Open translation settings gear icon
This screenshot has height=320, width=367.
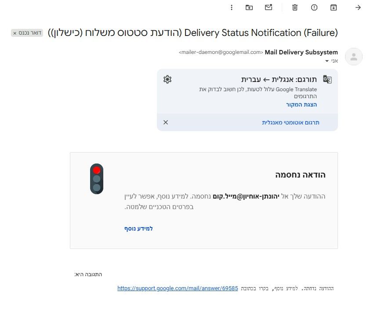click(167, 79)
